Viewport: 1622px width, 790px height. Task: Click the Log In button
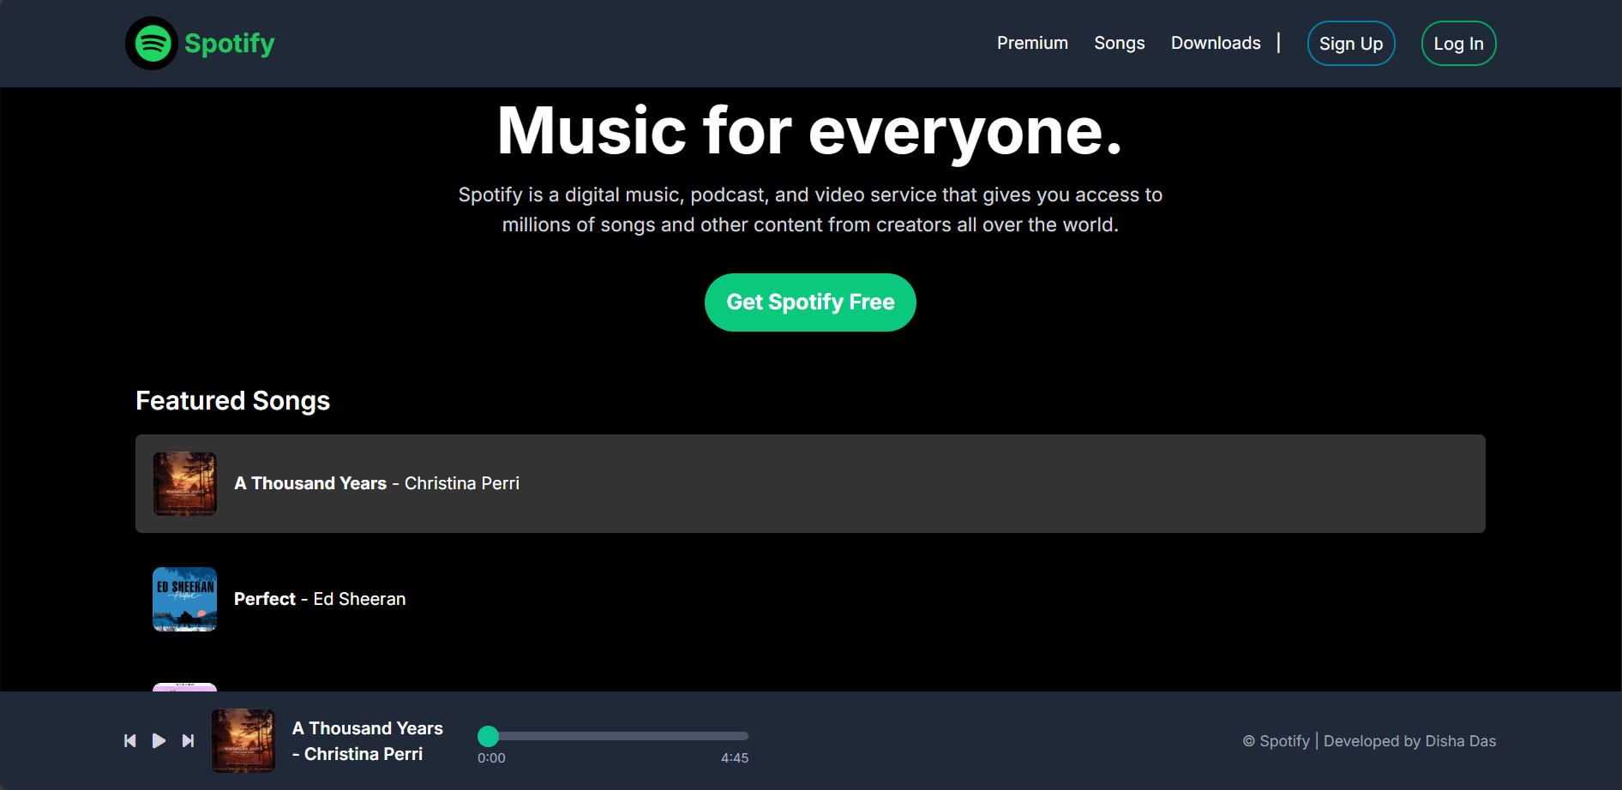click(1458, 44)
